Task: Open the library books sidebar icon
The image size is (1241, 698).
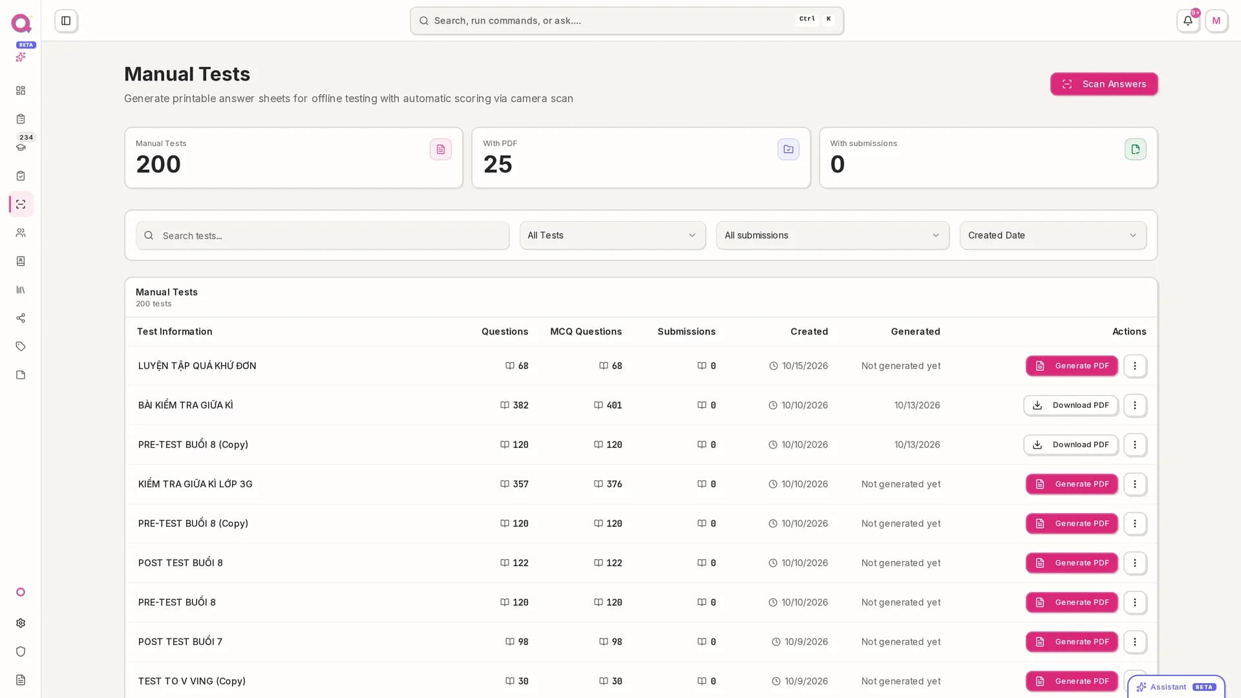Action: tap(21, 290)
